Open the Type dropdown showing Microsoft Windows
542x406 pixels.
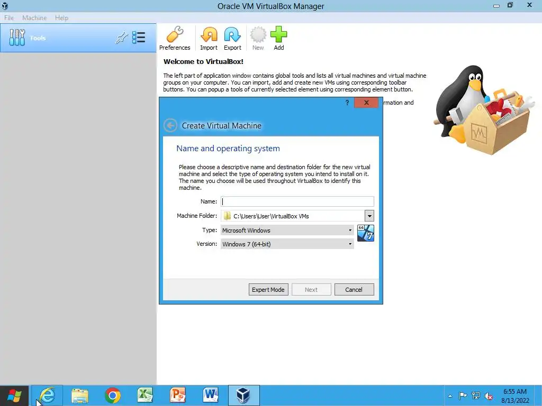(287, 230)
